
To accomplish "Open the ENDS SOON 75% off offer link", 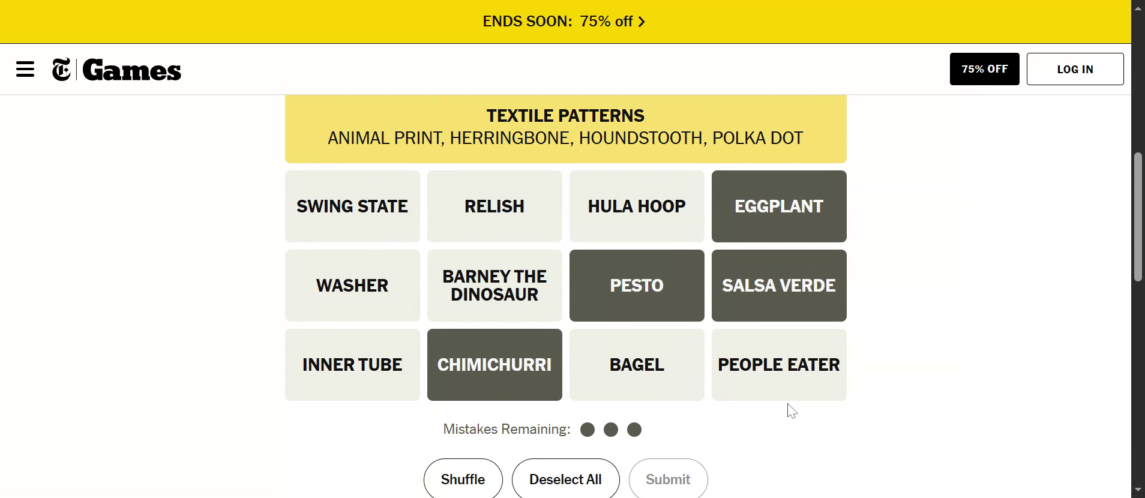I will tap(557, 22).
